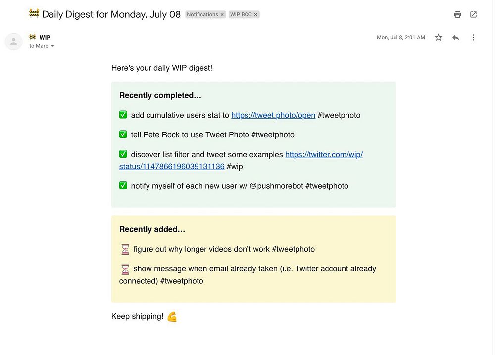Remove the WIP BCC label

tap(256, 15)
